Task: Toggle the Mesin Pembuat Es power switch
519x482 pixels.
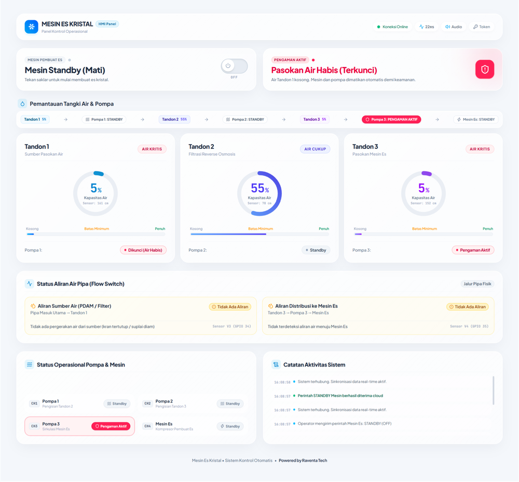Action: click(234, 66)
